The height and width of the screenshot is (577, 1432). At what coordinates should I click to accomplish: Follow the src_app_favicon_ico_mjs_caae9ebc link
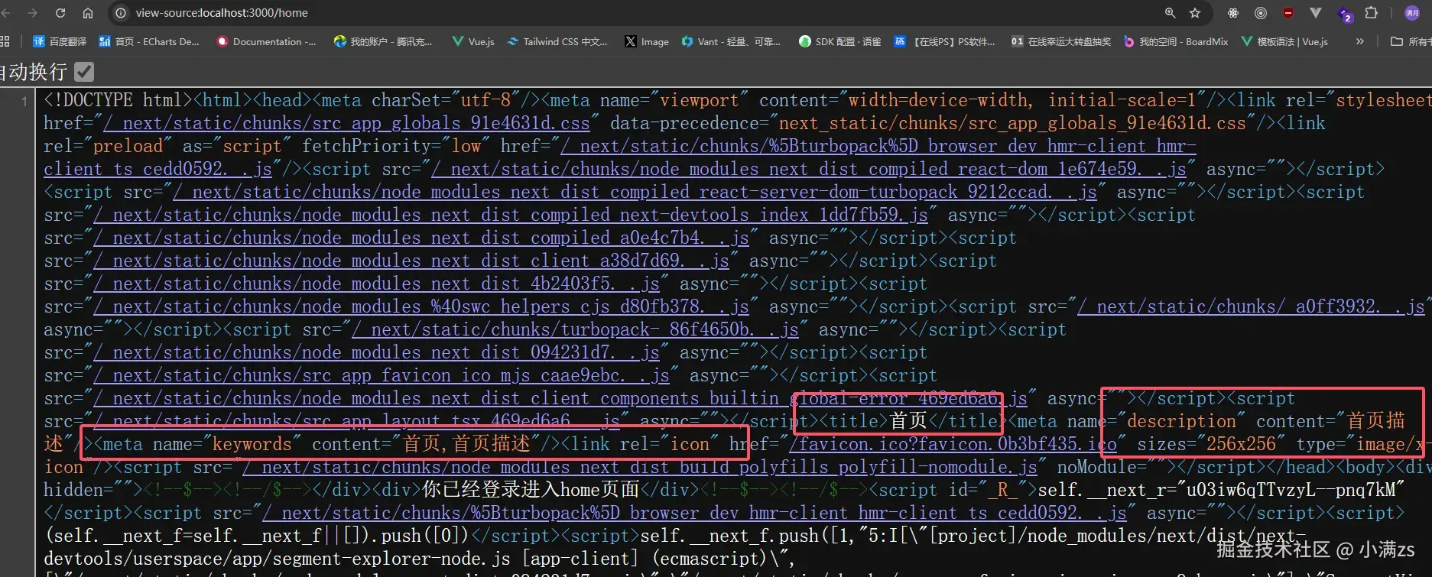pyautogui.click(x=382, y=375)
